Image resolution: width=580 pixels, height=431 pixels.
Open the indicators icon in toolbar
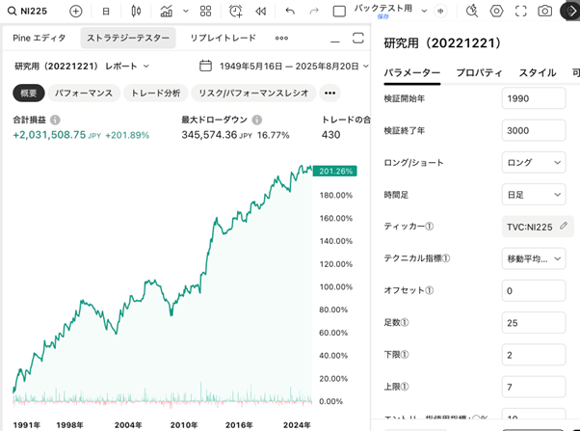(167, 12)
